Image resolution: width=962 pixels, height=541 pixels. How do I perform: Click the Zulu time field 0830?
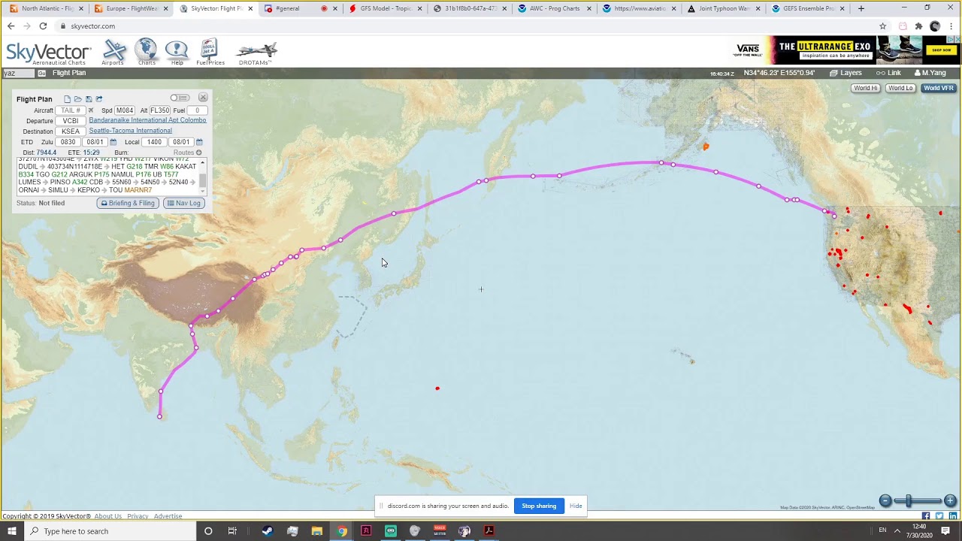tap(68, 142)
